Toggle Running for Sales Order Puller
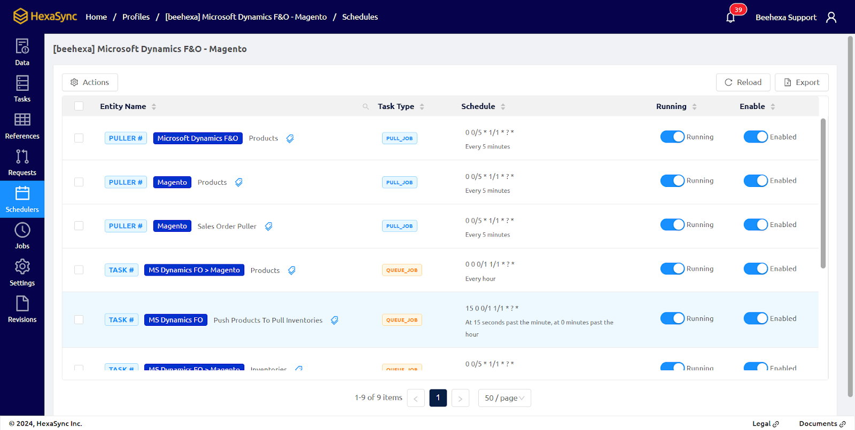The image size is (855, 430). [672, 224]
